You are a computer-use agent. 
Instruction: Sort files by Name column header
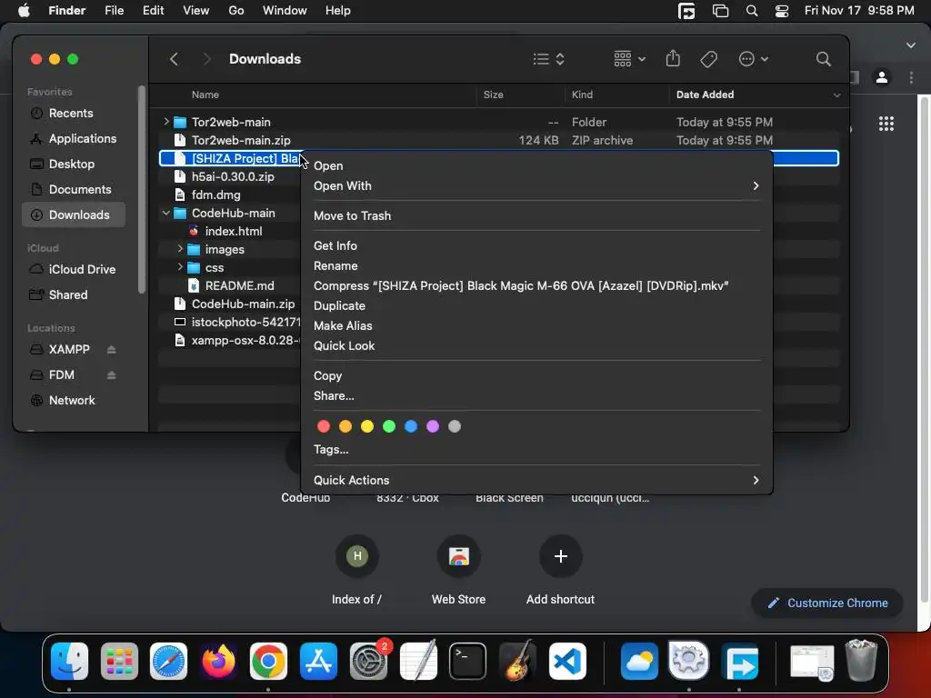(205, 95)
